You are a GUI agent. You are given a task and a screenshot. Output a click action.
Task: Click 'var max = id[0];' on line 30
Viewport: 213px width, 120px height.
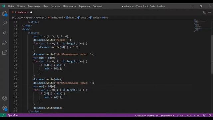click(45, 86)
